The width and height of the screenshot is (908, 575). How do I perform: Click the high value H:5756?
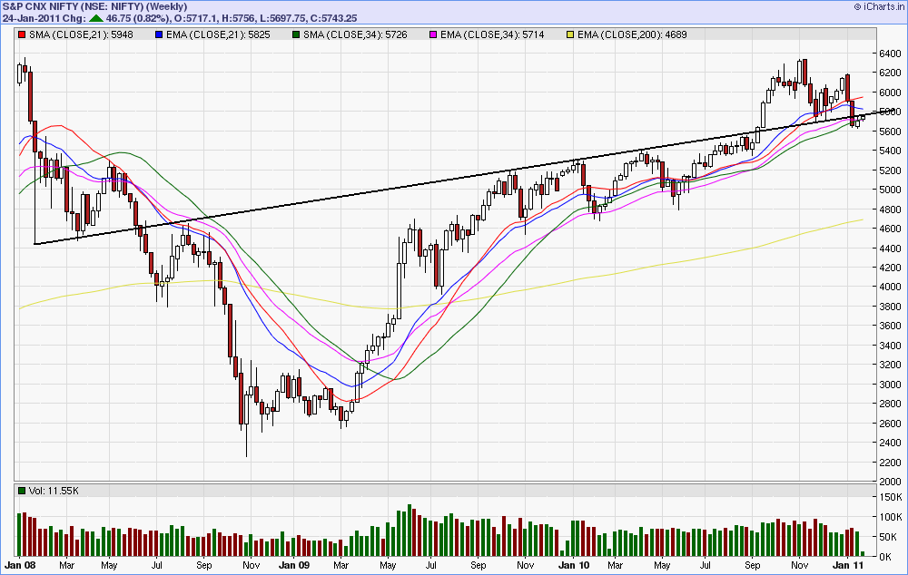239,18
